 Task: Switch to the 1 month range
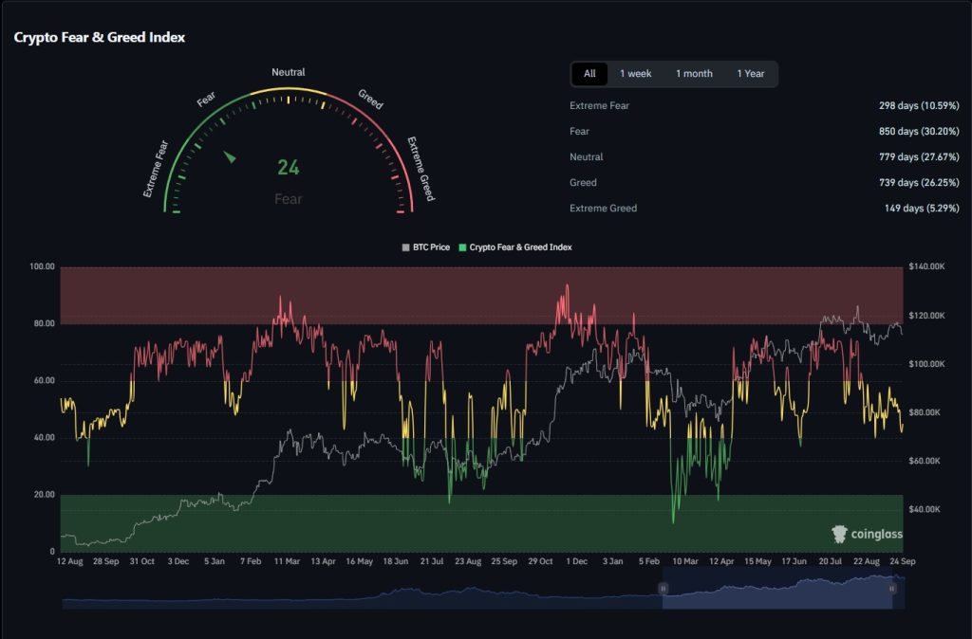tap(694, 74)
